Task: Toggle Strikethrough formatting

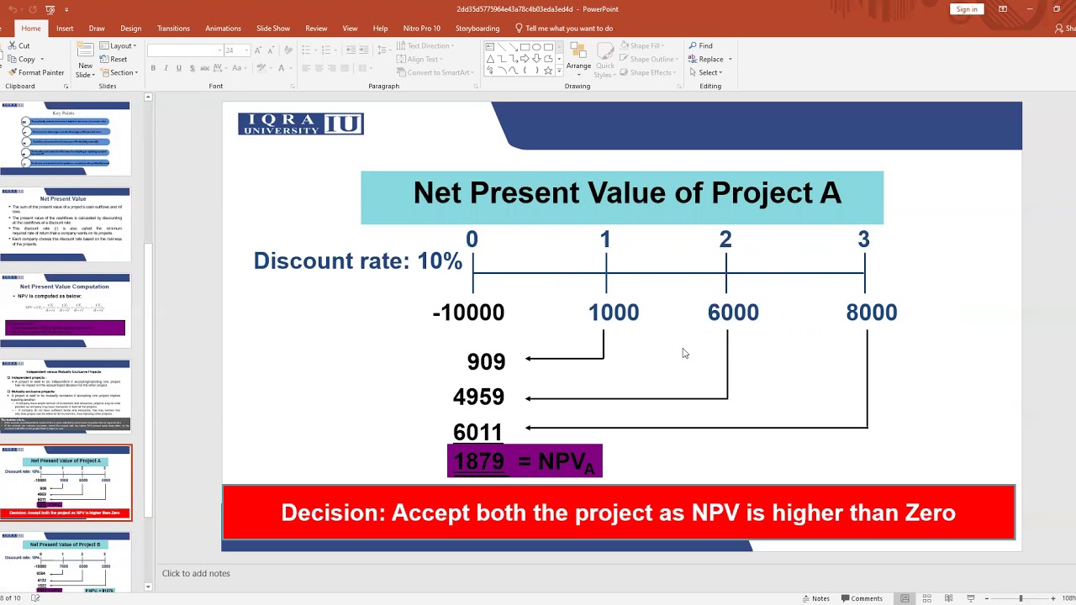Action: click(x=204, y=68)
